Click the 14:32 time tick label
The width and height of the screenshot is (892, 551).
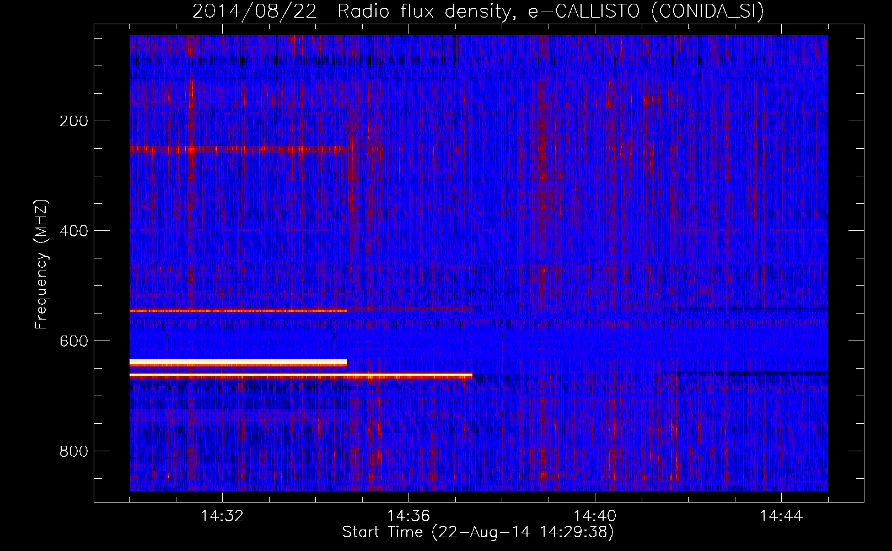(x=222, y=516)
